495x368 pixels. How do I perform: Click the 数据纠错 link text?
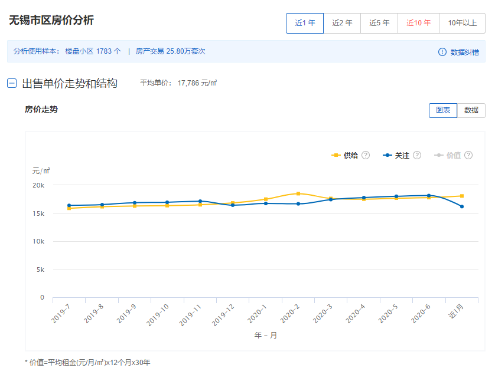click(465, 52)
